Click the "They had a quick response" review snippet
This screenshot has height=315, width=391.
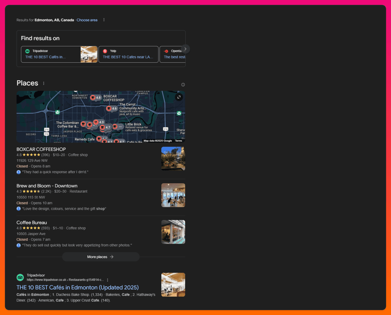[x=55, y=172]
